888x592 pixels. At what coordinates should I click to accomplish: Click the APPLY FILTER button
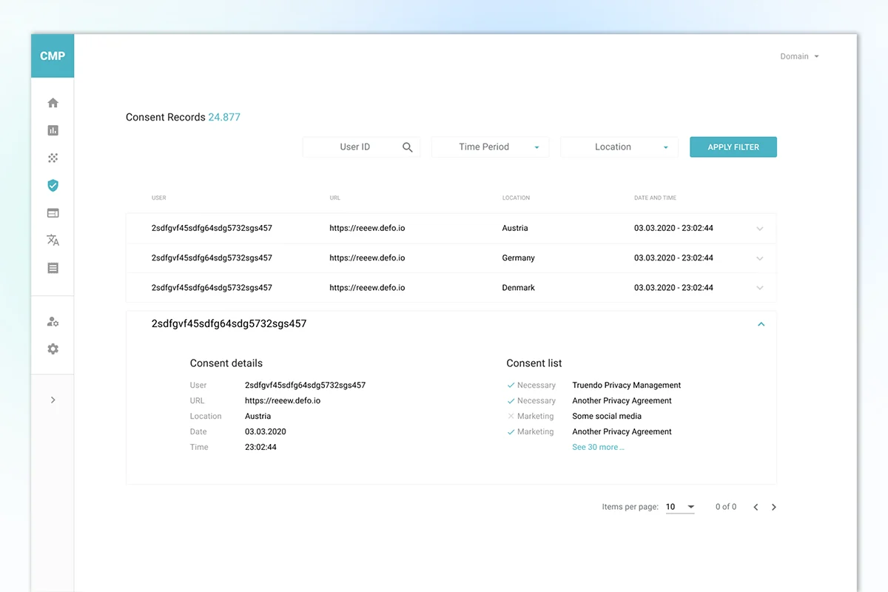pos(733,147)
